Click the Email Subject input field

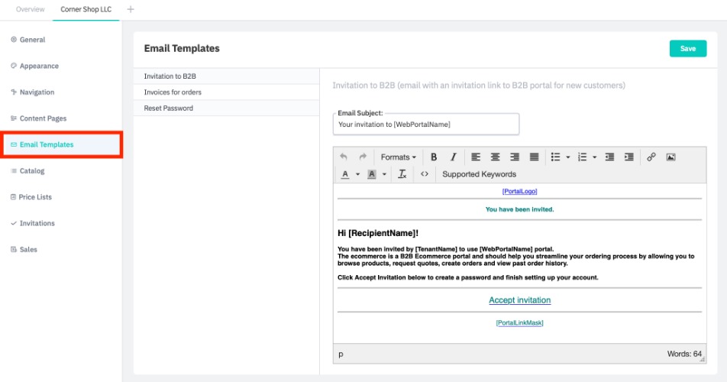click(x=426, y=124)
